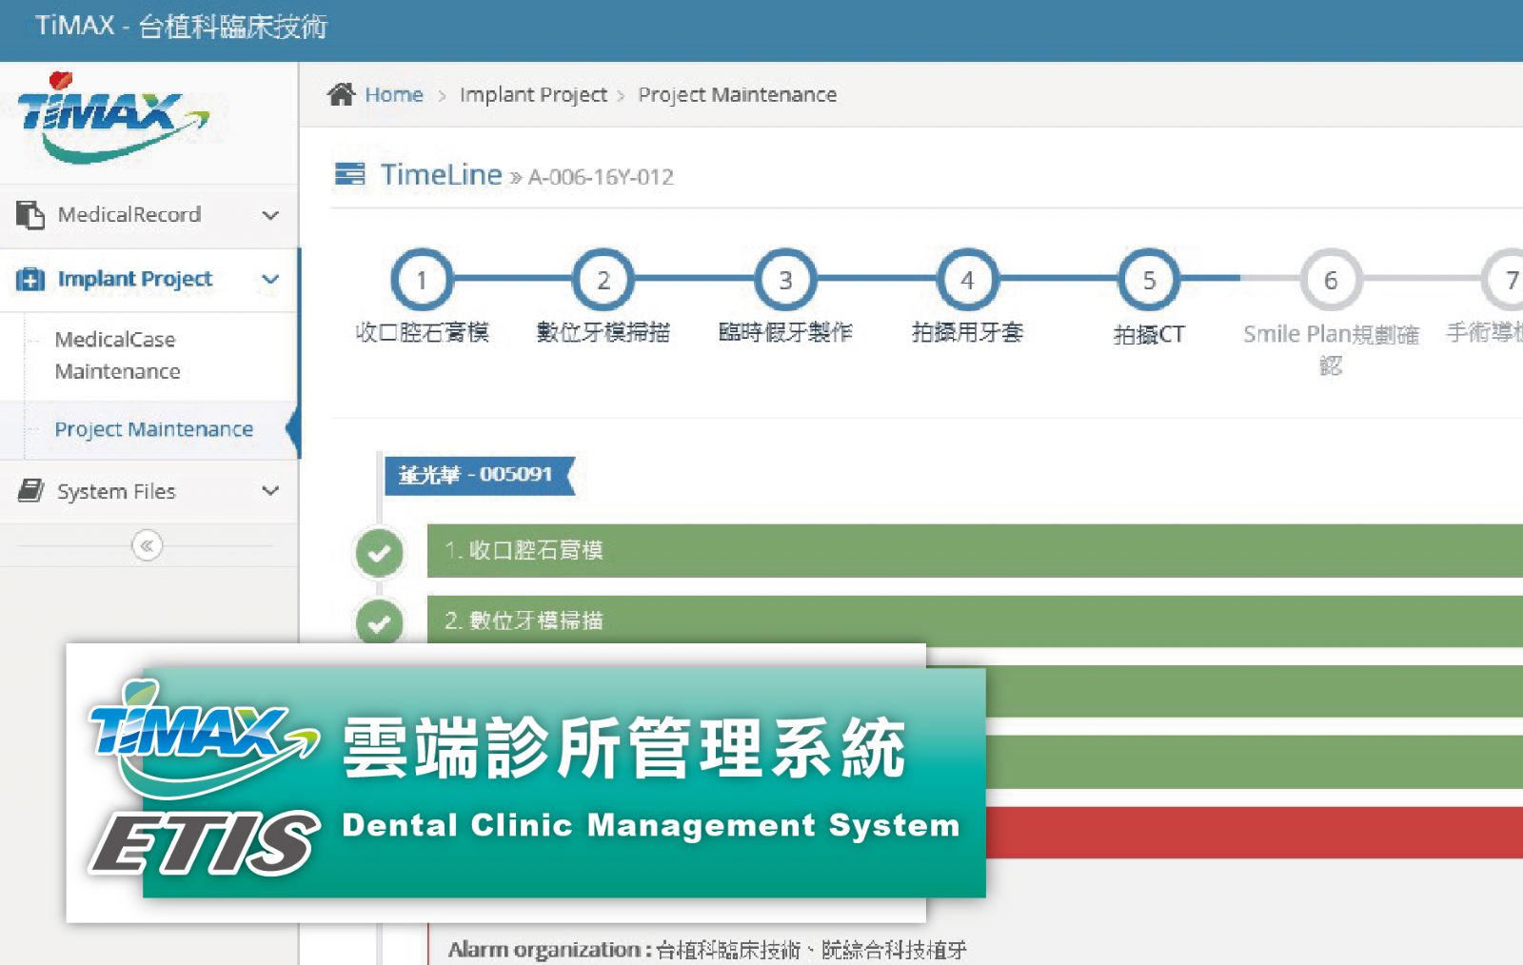Click step label 臨時假牙製作
The height and width of the screenshot is (965, 1523).
point(785,332)
